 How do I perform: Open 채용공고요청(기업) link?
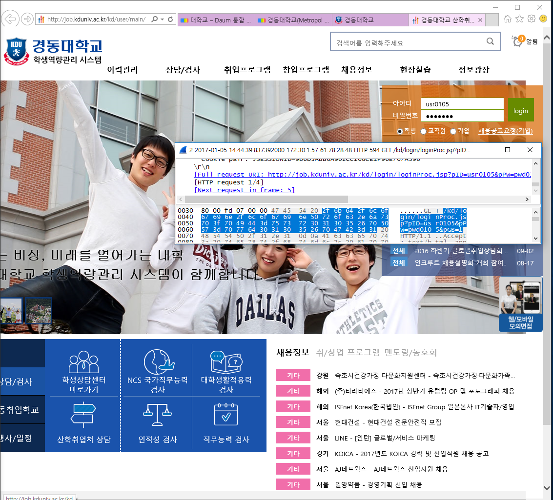[505, 131]
